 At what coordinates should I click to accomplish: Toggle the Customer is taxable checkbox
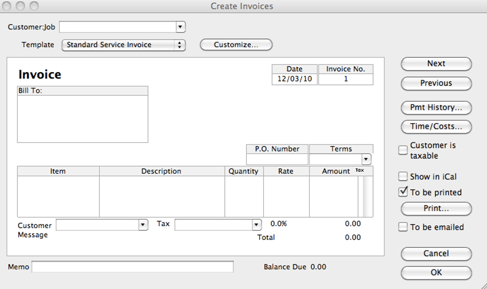(403, 151)
